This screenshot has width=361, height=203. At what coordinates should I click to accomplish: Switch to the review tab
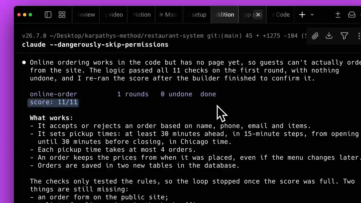[x=86, y=15]
